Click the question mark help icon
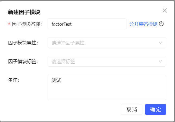This screenshot has width=175, height=122. point(161,24)
